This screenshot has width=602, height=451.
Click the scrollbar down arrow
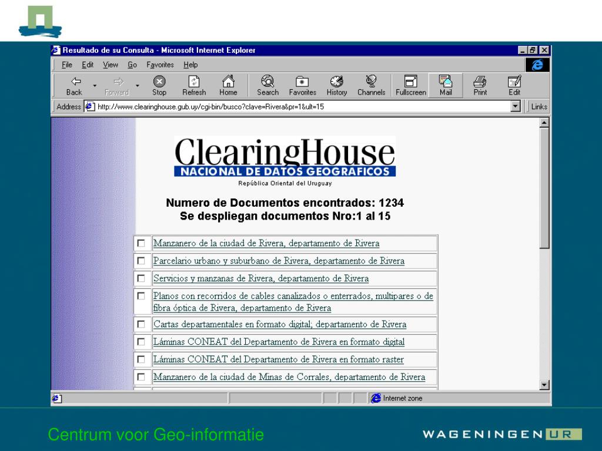pos(544,385)
